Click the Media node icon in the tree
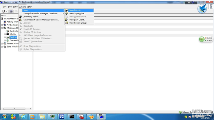The image size is (214, 120). [x=8, y=34]
